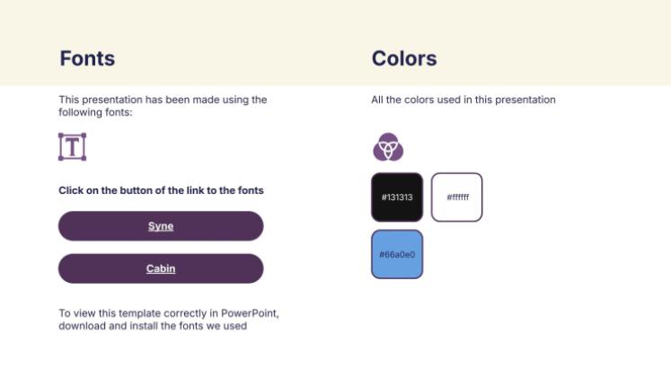Click the text box font icon

click(x=72, y=146)
